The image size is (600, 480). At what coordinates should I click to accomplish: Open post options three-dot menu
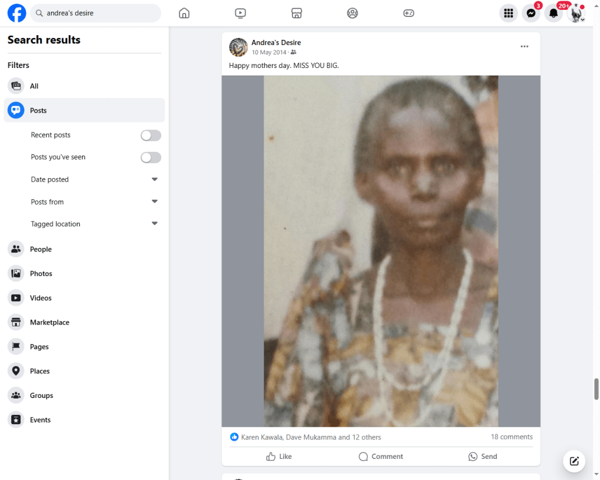pos(524,47)
